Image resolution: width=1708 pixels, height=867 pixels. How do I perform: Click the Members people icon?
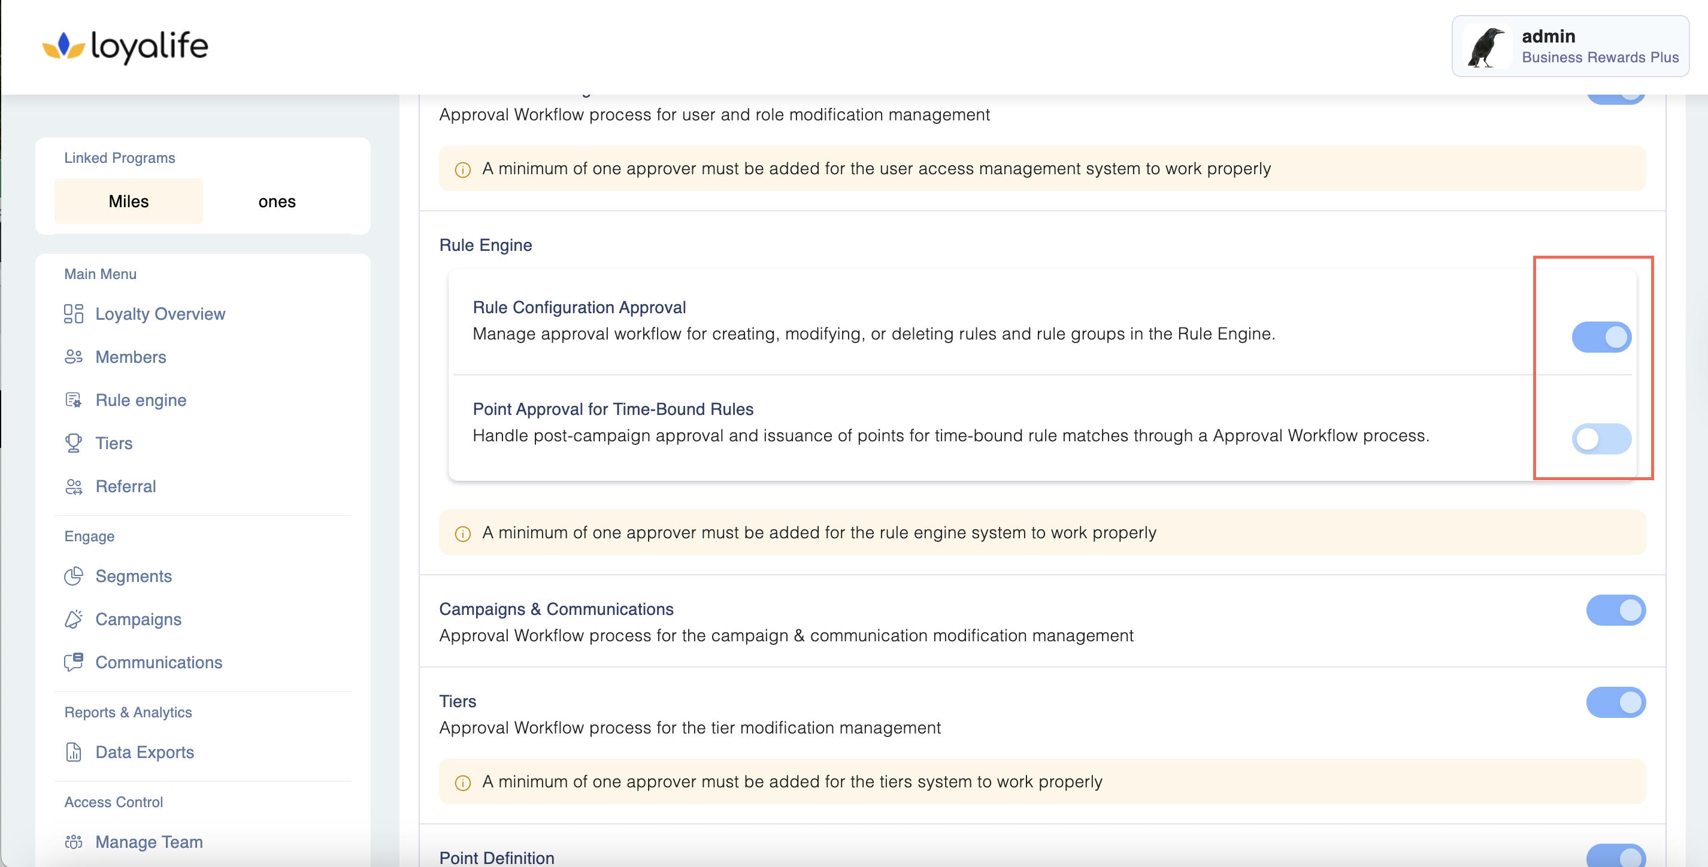(73, 357)
